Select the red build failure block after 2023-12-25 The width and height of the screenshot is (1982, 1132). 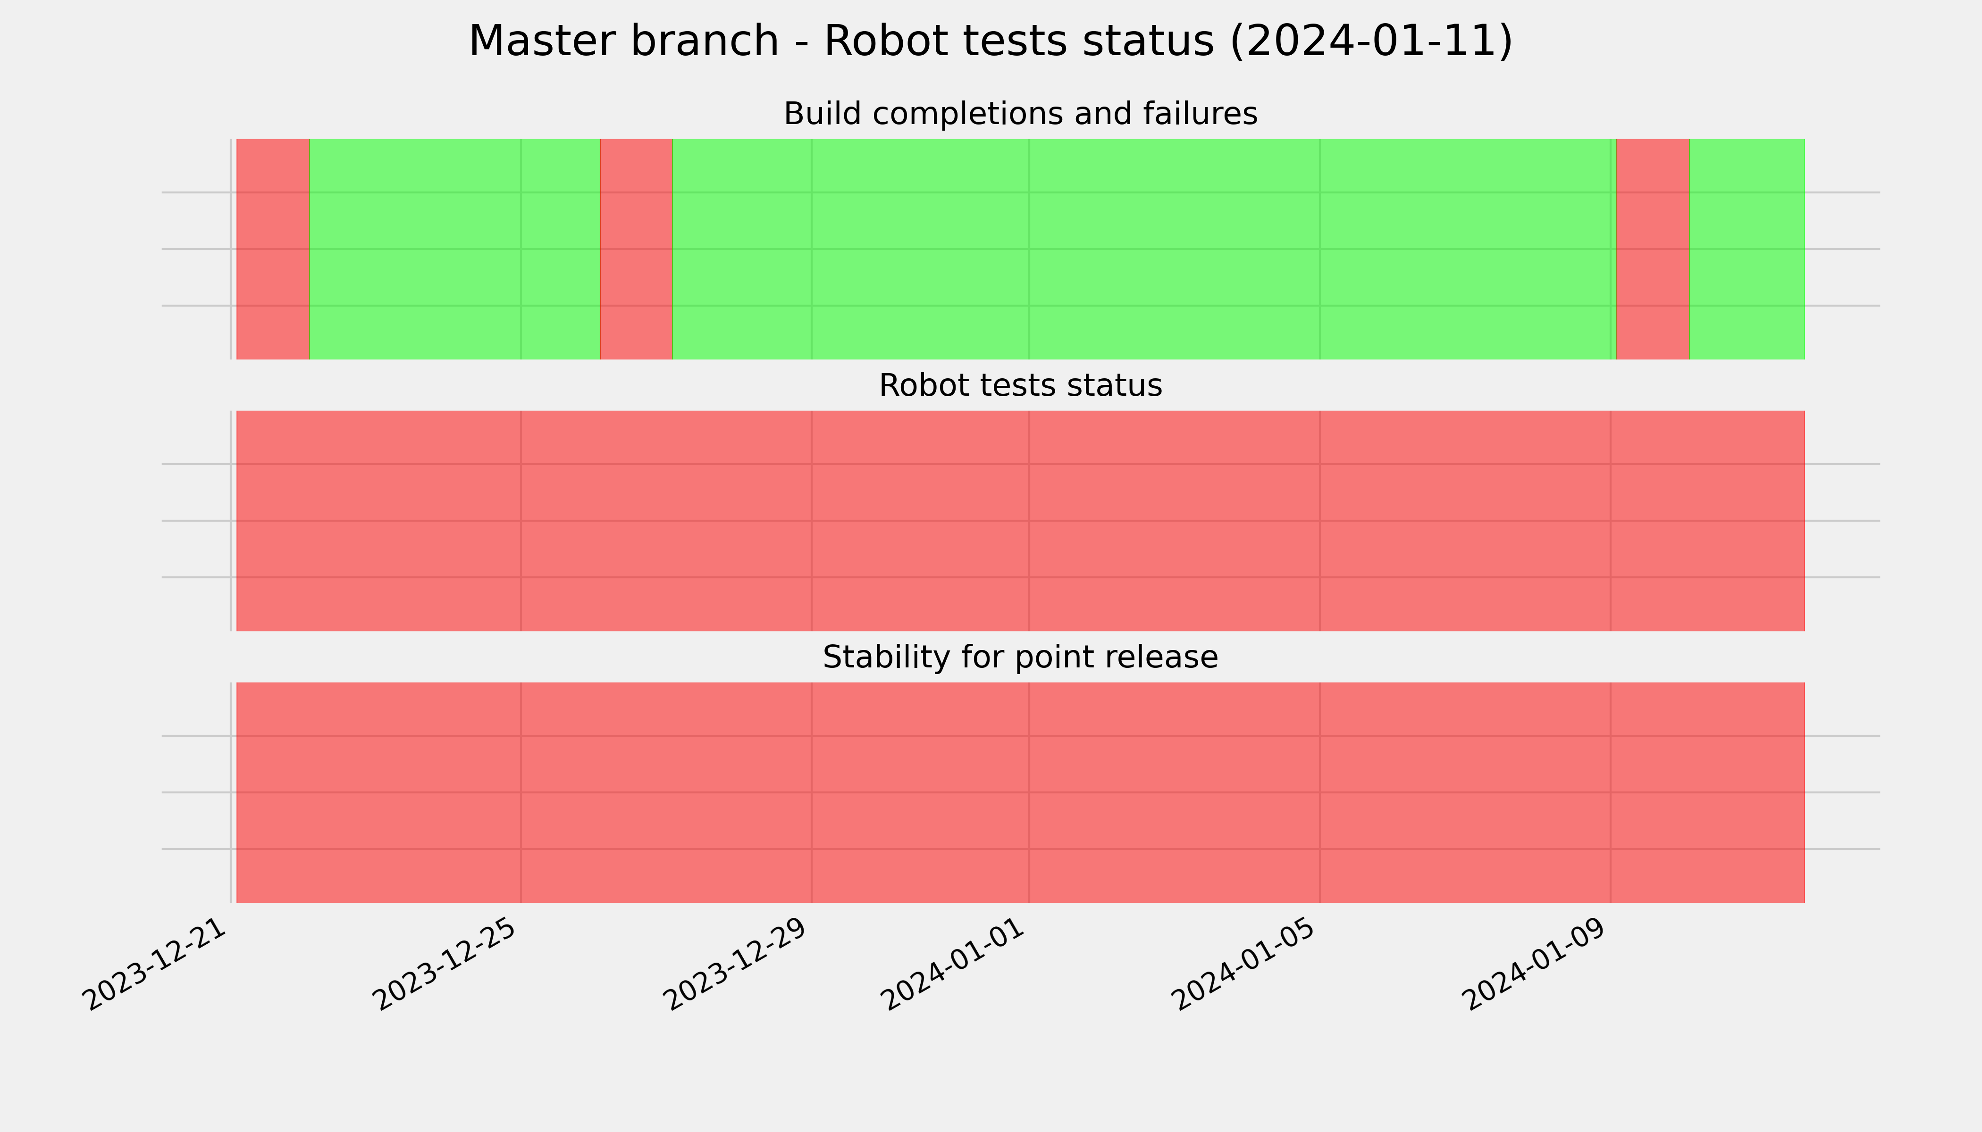[x=636, y=249]
